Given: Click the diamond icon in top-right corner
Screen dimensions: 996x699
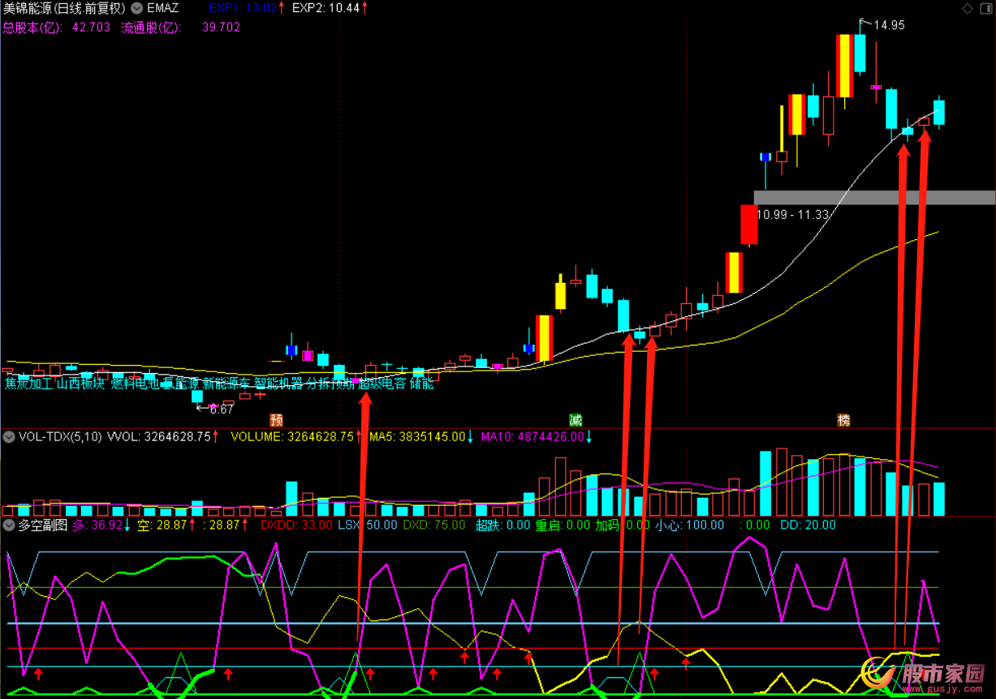Looking at the screenshot, I should coord(967,9).
